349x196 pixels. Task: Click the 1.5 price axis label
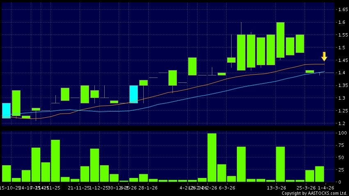[340, 48]
